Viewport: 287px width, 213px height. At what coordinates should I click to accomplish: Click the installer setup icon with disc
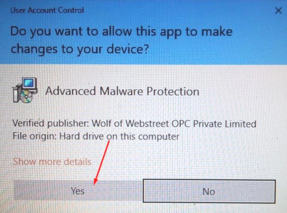click(25, 90)
